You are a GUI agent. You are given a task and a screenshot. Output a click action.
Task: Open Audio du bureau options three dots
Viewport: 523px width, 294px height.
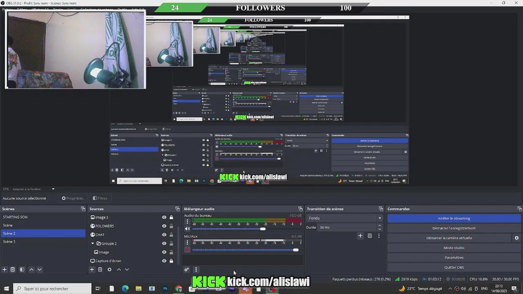tap(188, 222)
